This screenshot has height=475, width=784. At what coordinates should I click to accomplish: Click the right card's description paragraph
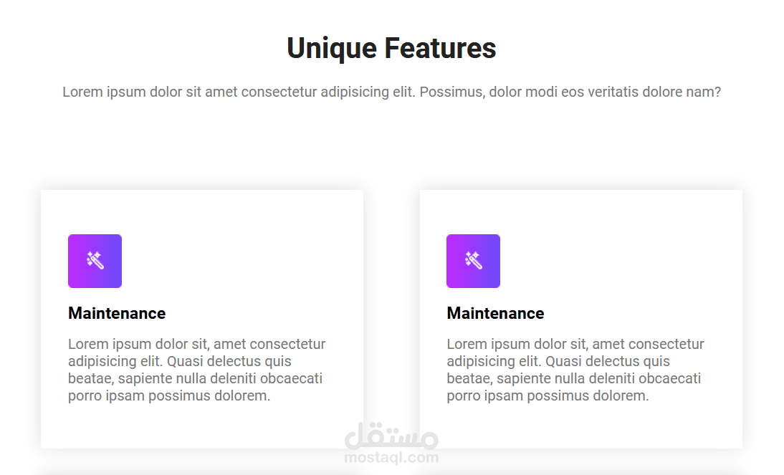click(x=575, y=370)
